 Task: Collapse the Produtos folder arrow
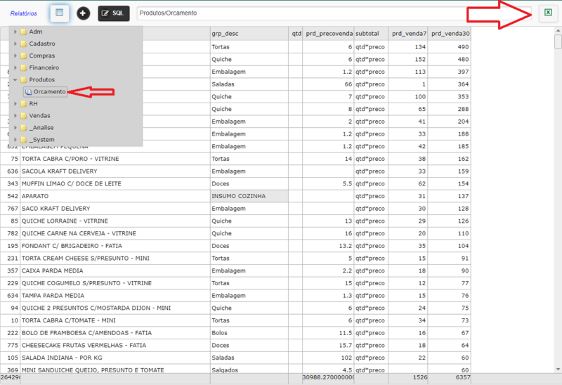(x=15, y=79)
